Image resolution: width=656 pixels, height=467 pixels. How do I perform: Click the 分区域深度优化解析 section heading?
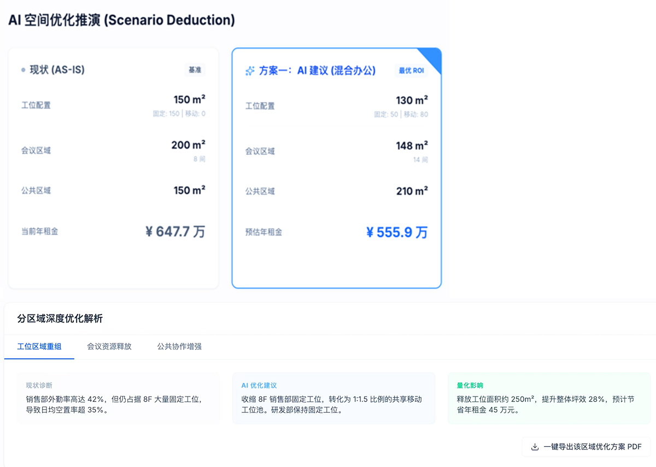point(60,318)
